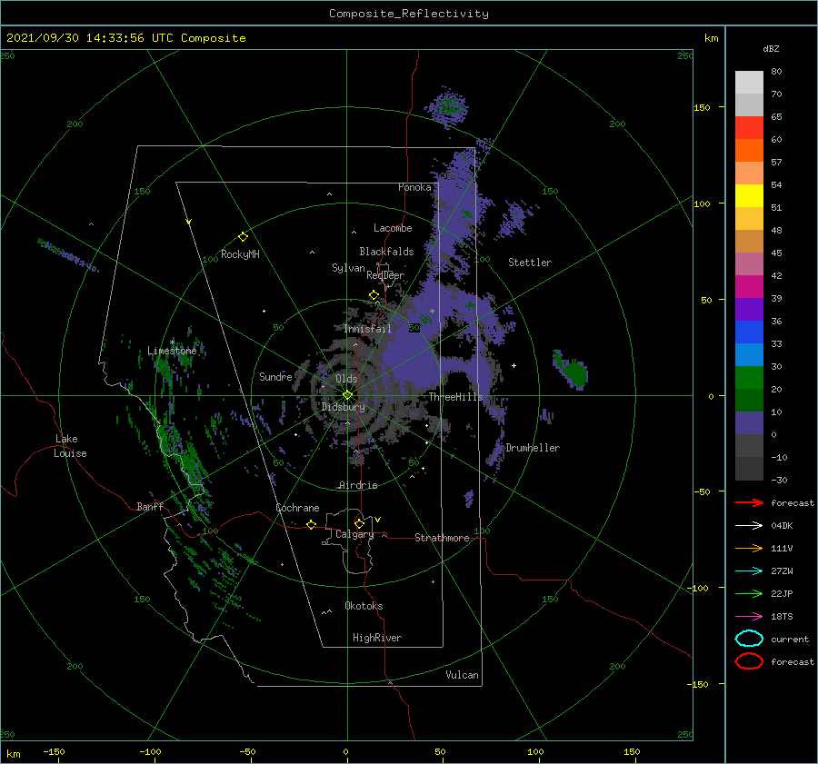Image resolution: width=818 pixels, height=764 pixels.
Task: Click the Sylvan label
Action: pos(348,268)
